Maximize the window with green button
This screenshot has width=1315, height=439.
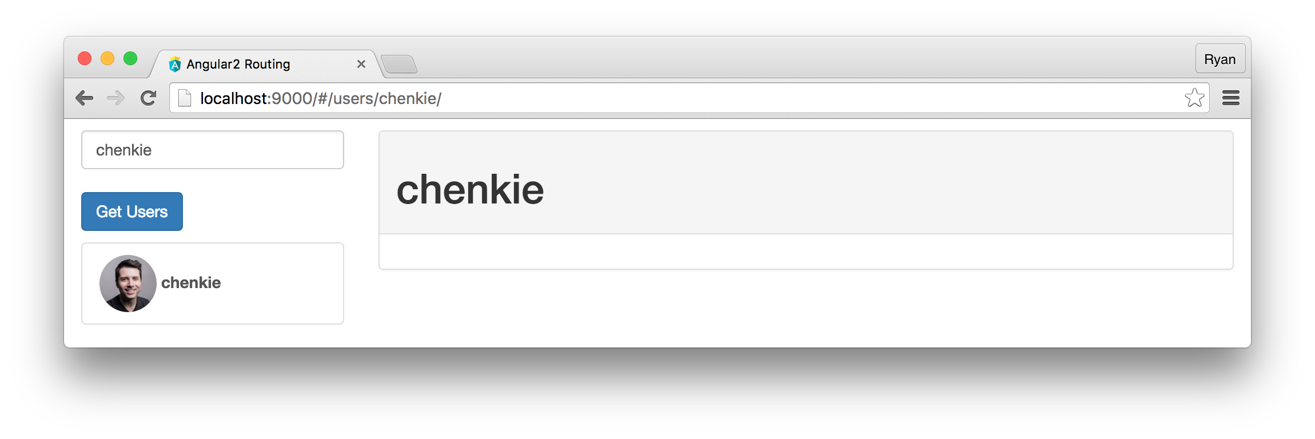[130, 58]
